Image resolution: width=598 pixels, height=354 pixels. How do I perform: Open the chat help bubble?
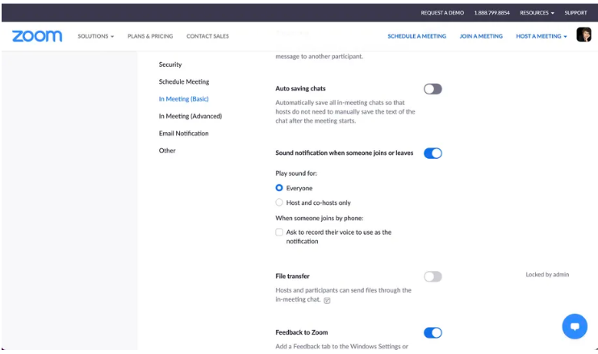[x=574, y=326]
